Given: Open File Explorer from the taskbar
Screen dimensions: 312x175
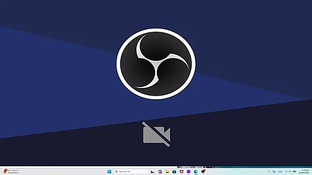Looking at the screenshot, I should (167, 172).
